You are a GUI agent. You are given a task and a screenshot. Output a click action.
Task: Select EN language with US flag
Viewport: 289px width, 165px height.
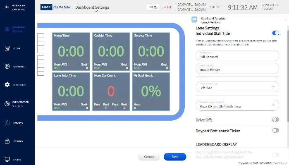point(153,7)
